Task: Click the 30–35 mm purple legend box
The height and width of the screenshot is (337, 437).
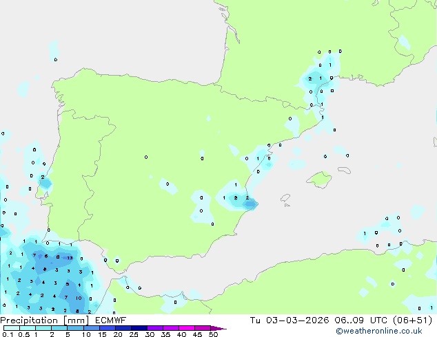Action: [x=155, y=328]
